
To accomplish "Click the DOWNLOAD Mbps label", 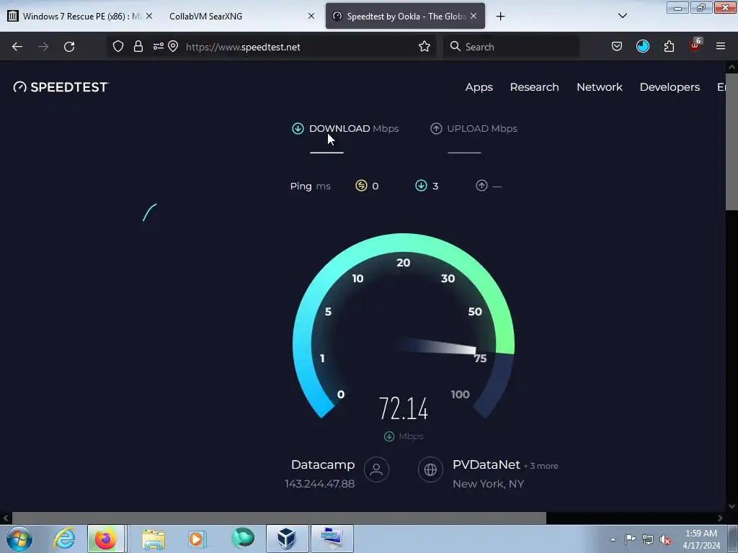I will click(x=354, y=128).
